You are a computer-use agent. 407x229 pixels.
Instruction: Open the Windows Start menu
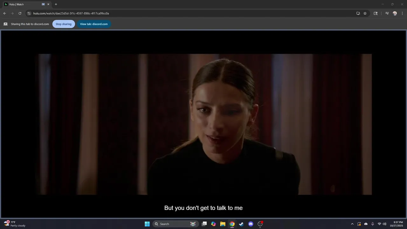click(147, 224)
